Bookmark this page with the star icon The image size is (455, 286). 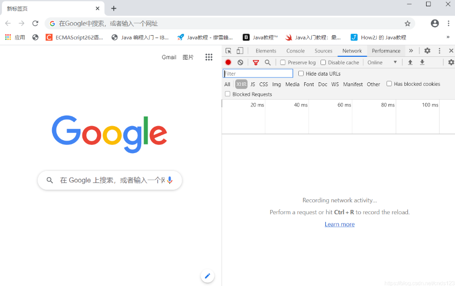pyautogui.click(x=407, y=24)
